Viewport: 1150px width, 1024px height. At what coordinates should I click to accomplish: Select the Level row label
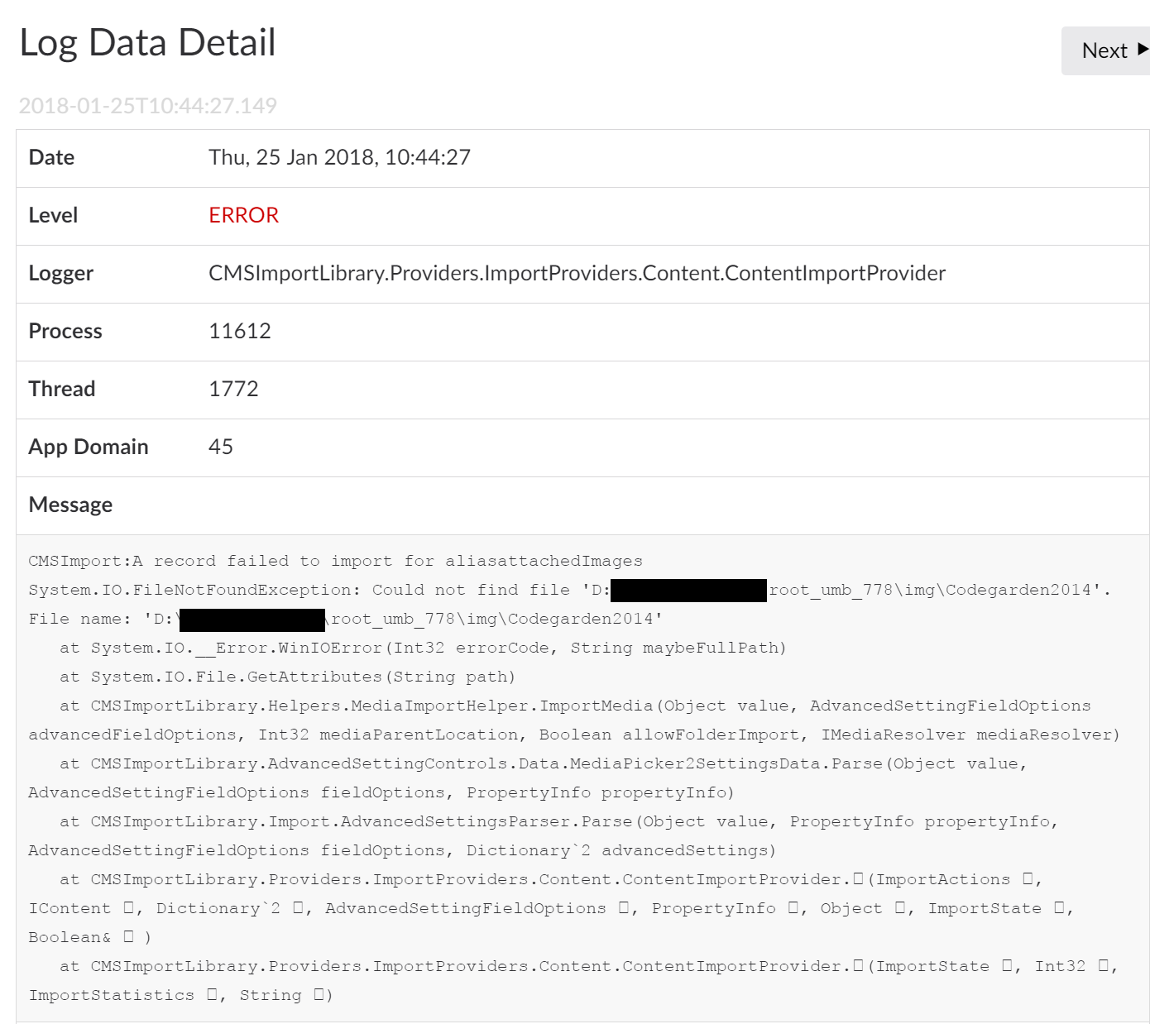(53, 216)
